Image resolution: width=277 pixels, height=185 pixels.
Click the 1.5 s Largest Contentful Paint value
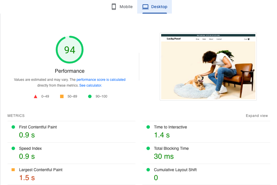click(x=27, y=178)
